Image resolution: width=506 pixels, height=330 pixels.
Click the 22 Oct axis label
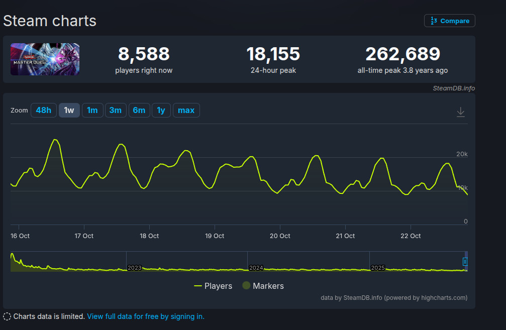(411, 236)
